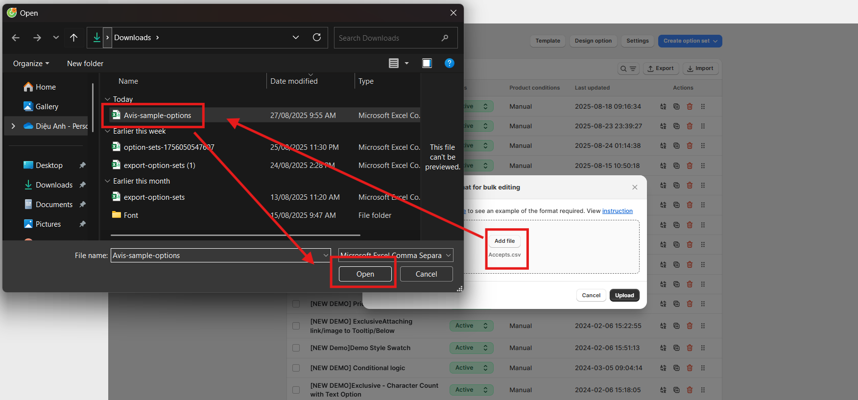
Task: Switch to the Design option tab
Action: [593, 41]
